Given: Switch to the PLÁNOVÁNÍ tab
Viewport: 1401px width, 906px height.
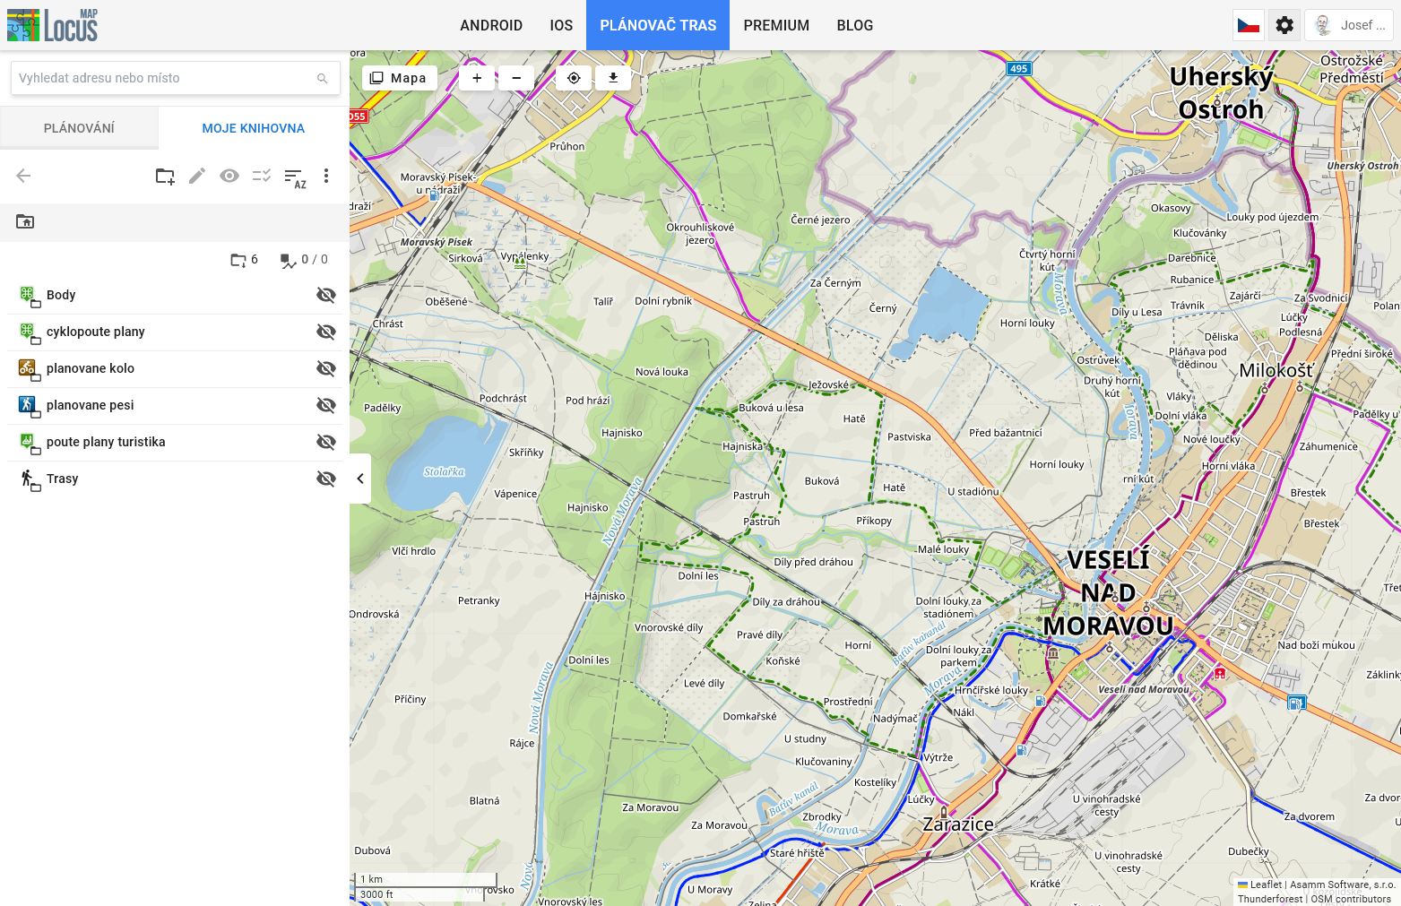Looking at the screenshot, I should coord(79,128).
